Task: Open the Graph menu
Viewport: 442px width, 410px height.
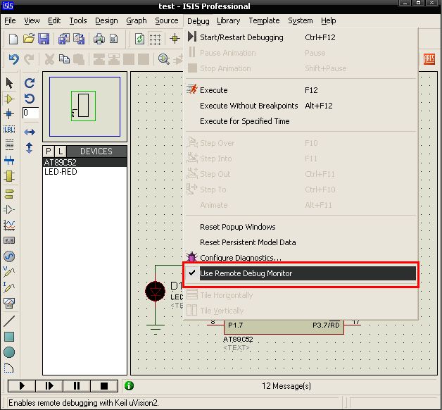Action: click(137, 20)
